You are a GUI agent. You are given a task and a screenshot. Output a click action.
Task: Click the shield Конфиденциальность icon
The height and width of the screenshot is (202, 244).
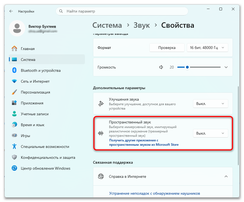pyautogui.click(x=14, y=157)
